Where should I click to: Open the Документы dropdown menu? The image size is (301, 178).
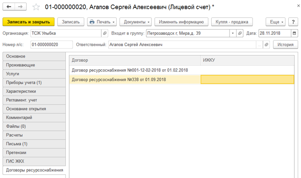tap(135, 22)
